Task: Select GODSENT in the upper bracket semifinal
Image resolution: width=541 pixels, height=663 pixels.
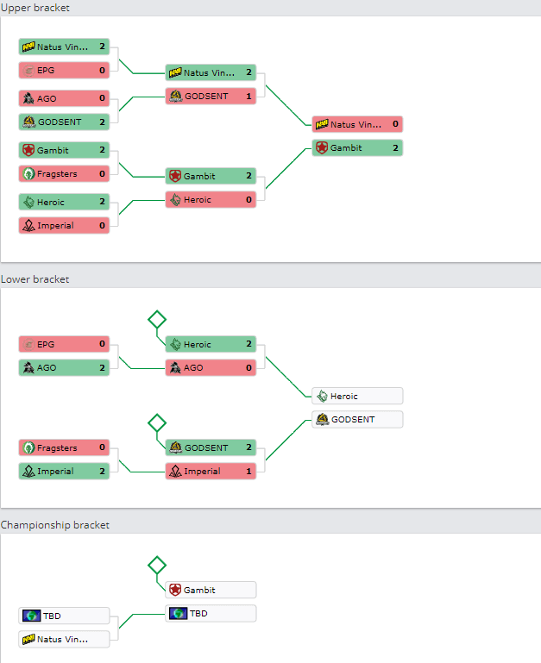Action: [211, 96]
